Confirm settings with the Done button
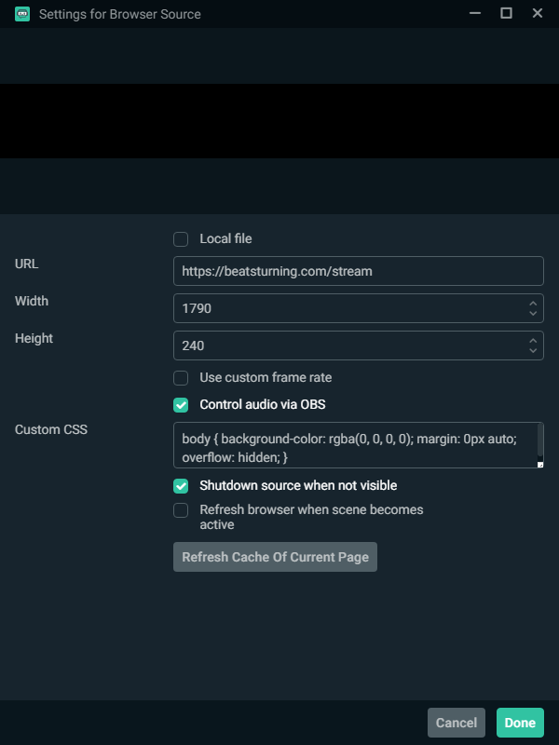Screen dimensions: 559x745 (x=520, y=723)
